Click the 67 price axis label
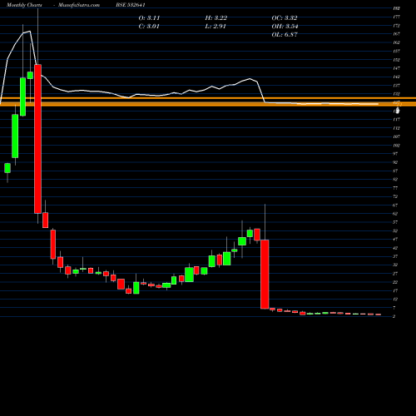 coord(395,206)
